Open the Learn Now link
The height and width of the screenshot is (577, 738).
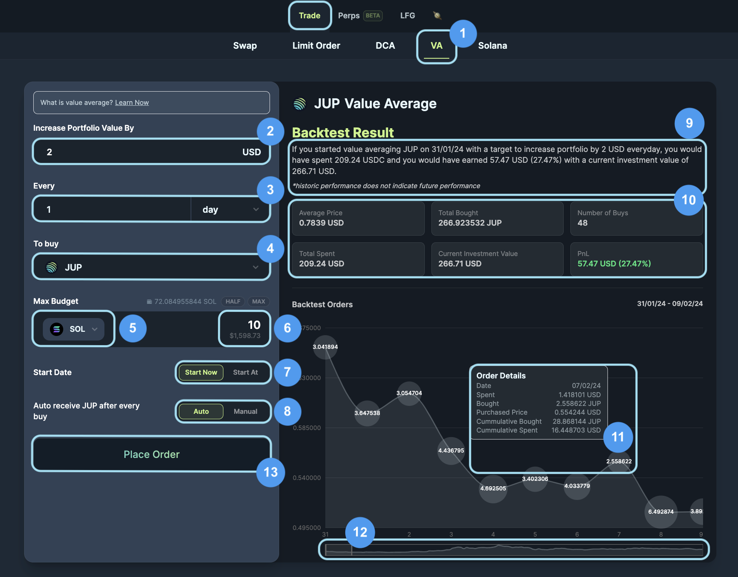tap(132, 103)
